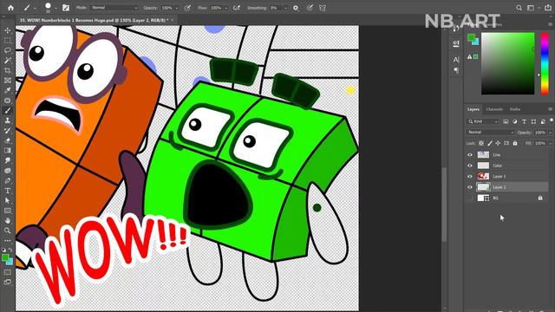Toggle lock image pixels
The height and width of the screenshot is (312, 555).
[x=489, y=143]
